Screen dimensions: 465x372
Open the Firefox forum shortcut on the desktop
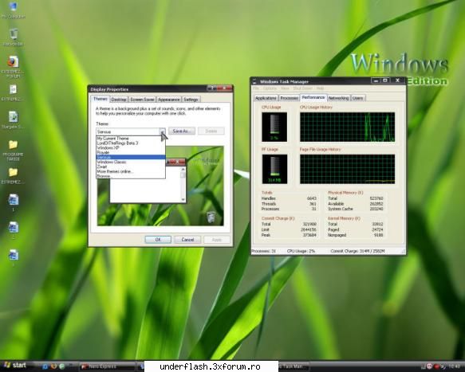click(x=13, y=67)
